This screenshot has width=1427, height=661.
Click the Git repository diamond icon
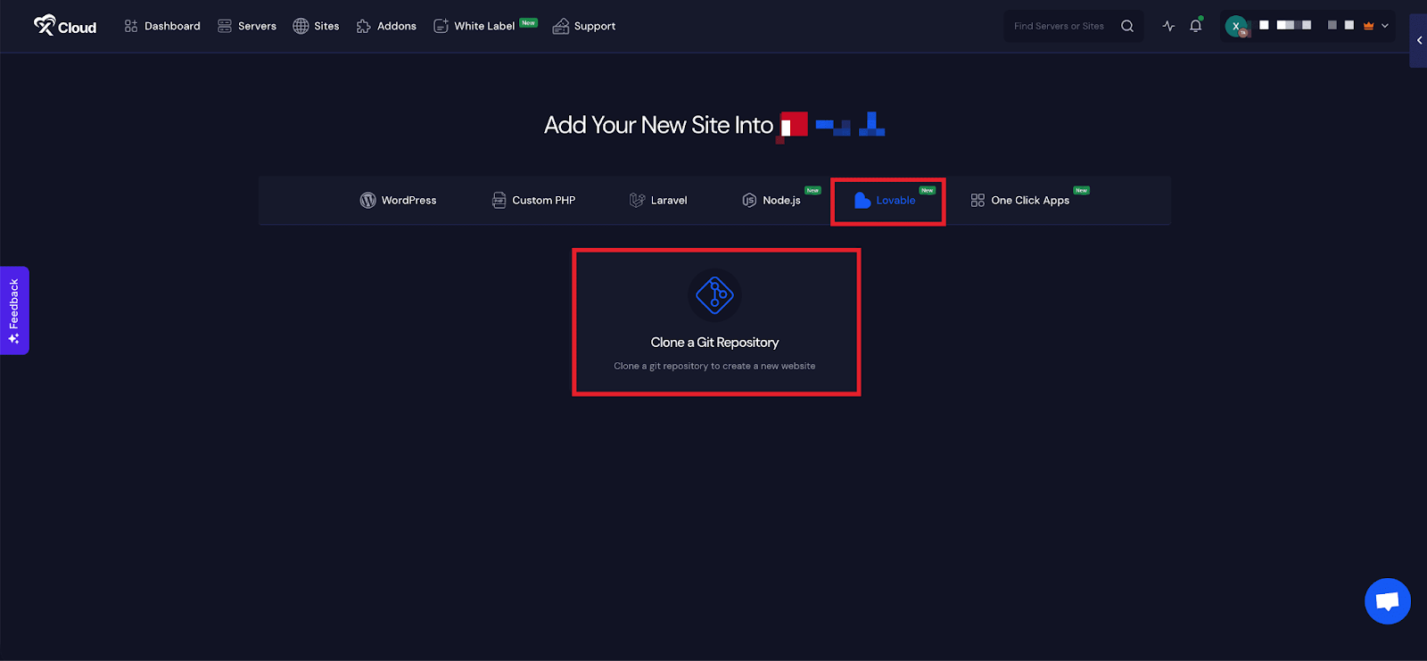[x=714, y=295]
